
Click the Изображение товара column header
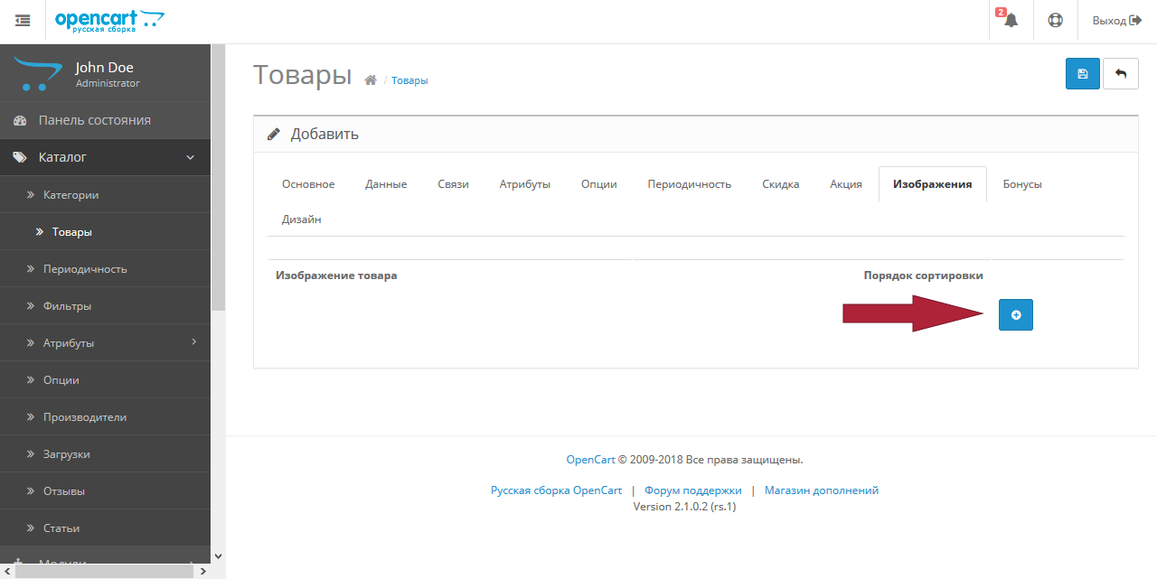point(336,275)
